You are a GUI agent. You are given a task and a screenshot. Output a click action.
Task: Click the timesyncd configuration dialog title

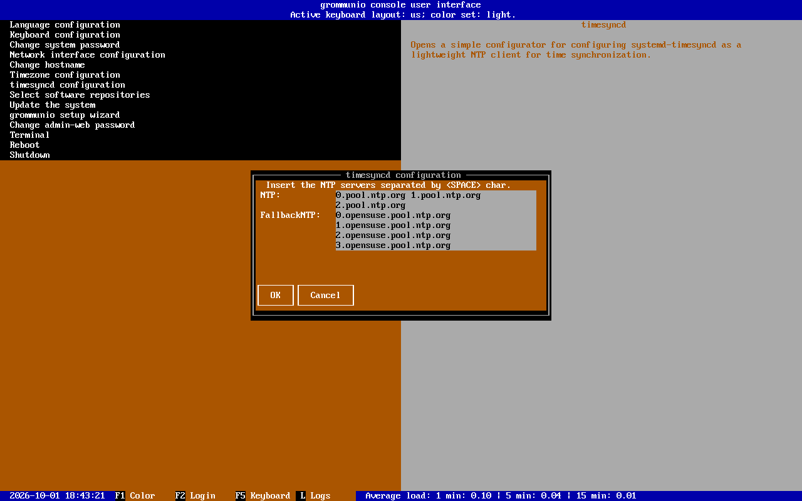pos(404,175)
